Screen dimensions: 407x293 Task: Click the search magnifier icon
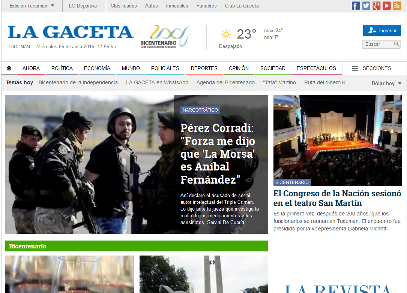pyautogui.click(x=396, y=44)
